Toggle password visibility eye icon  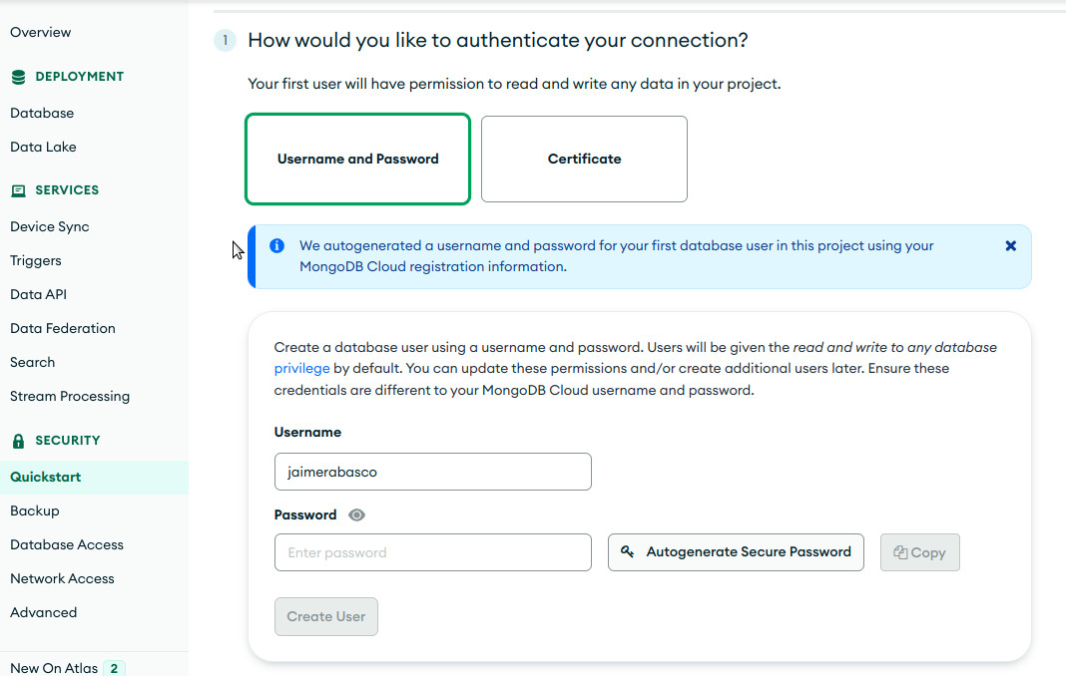click(356, 515)
